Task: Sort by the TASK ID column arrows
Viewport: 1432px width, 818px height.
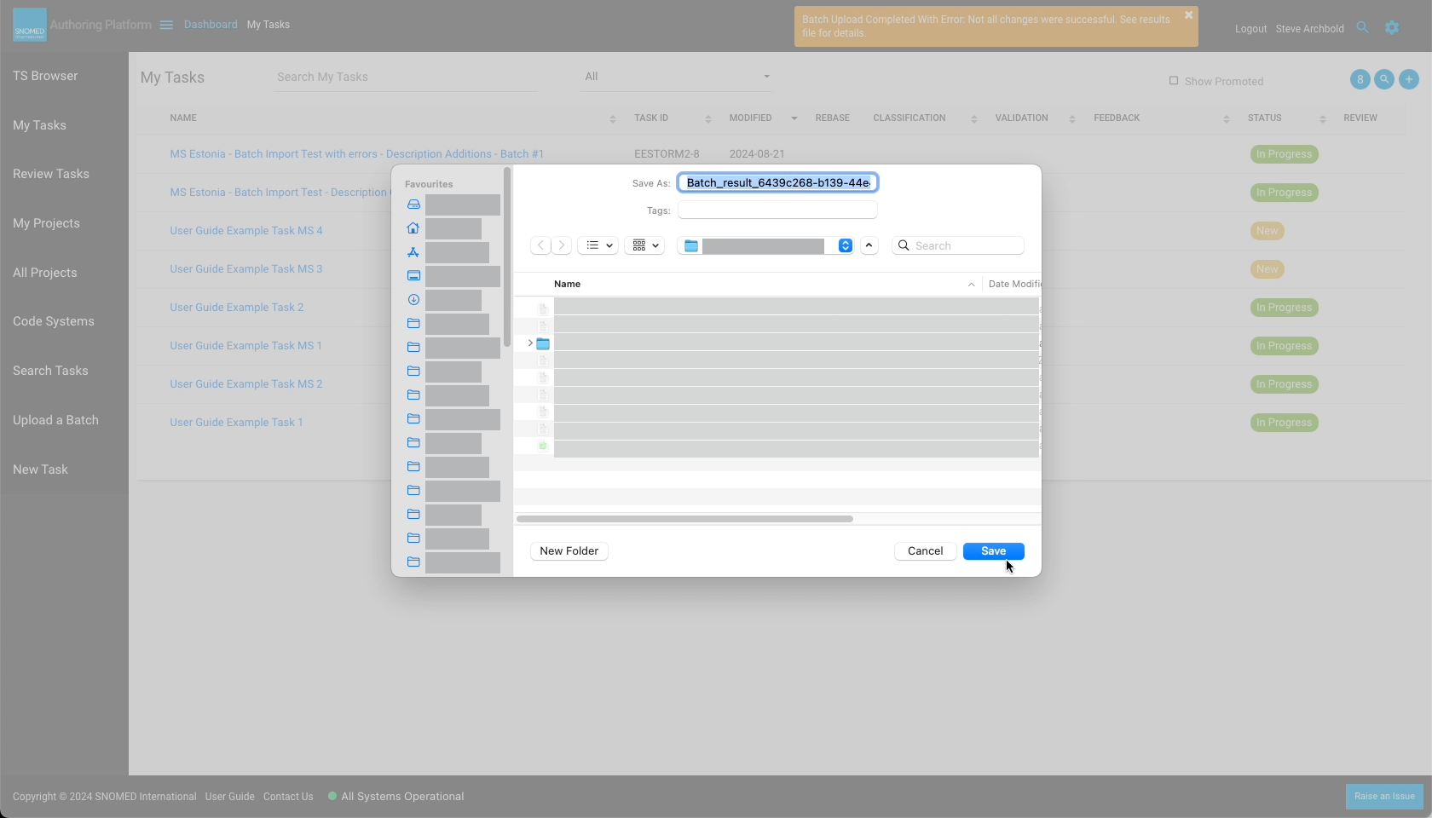Action: tap(708, 118)
